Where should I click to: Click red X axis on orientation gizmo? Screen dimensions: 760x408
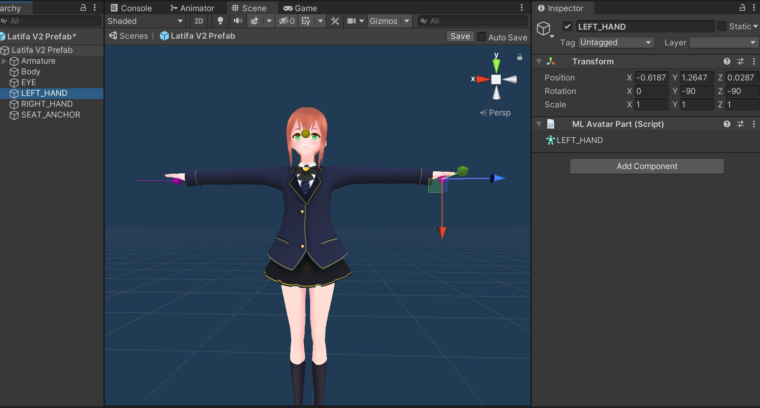tap(483, 79)
